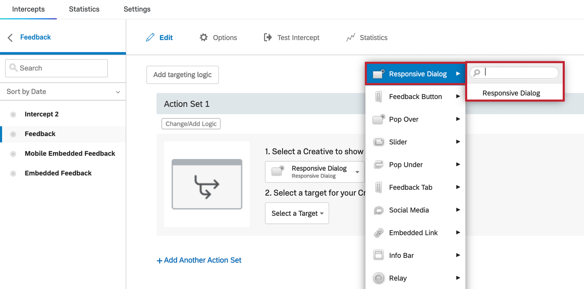584x289 pixels.
Task: Toggle status dot for Feedback intercept
Action: pos(13,134)
